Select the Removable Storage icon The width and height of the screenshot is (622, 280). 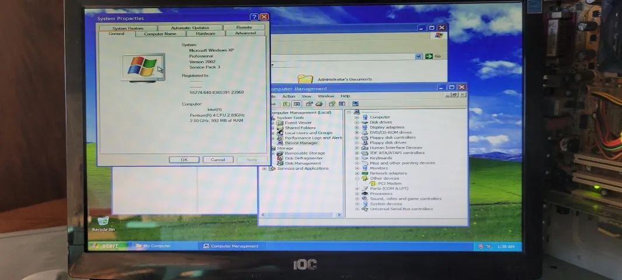[280, 153]
